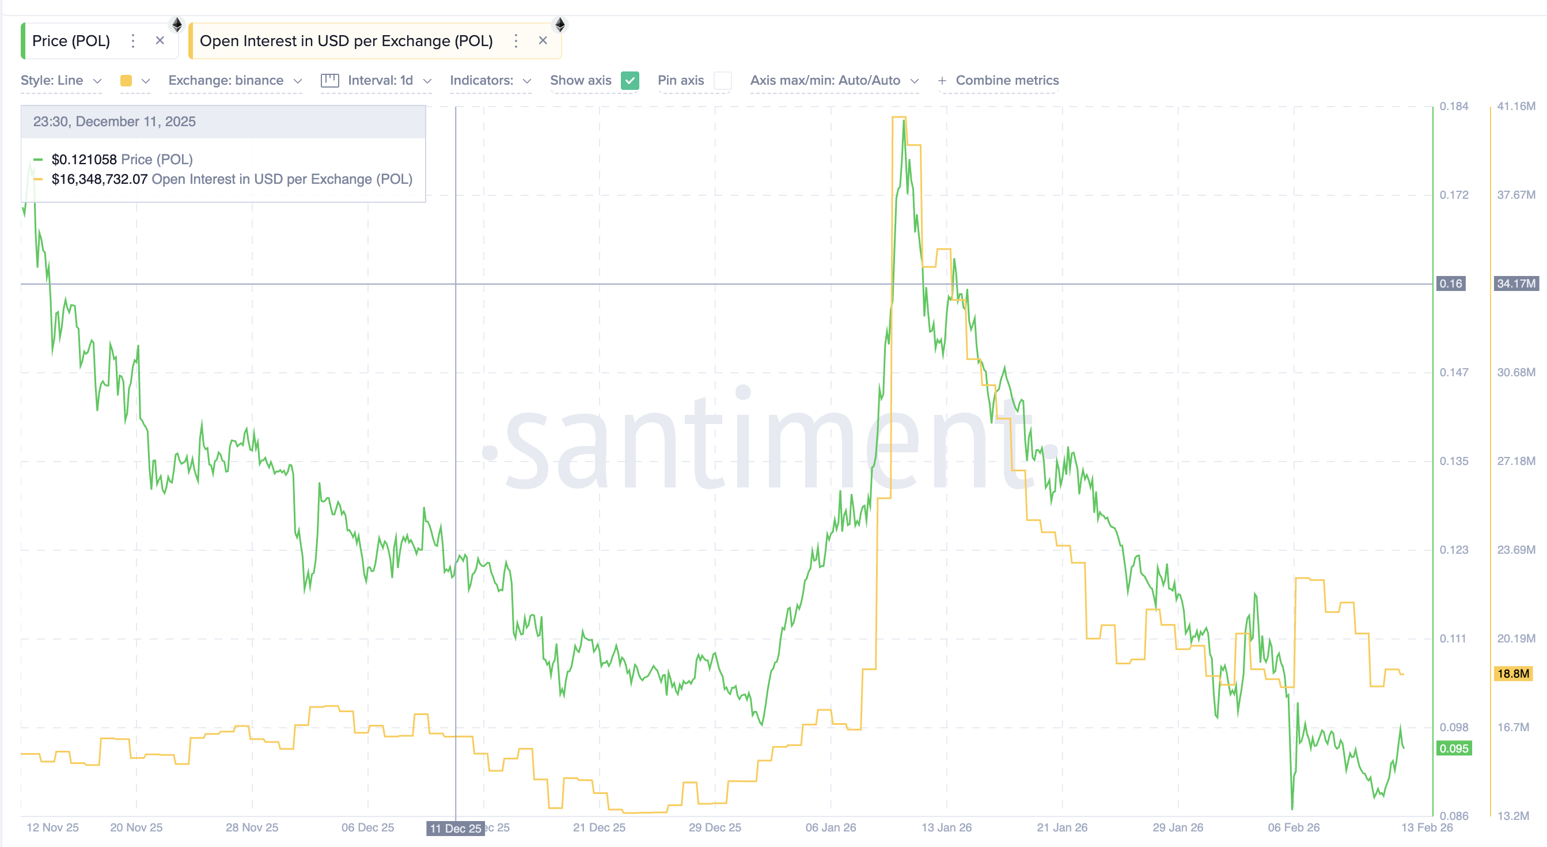Click the interval ruler icon beside Interval: 1d
Image resolution: width=1547 pixels, height=847 pixels.
pyautogui.click(x=329, y=80)
